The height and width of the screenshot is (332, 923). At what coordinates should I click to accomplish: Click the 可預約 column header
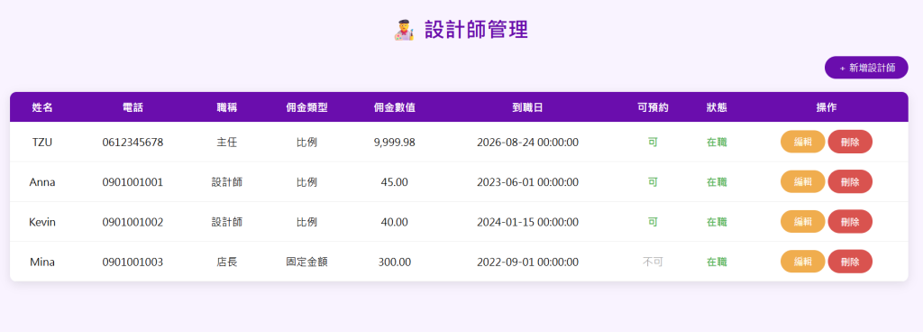(653, 107)
